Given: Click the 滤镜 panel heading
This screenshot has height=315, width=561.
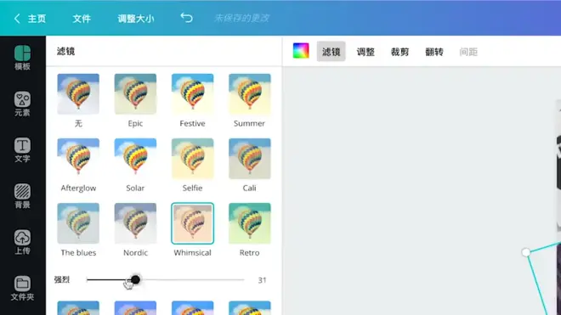Looking at the screenshot, I should tap(65, 51).
